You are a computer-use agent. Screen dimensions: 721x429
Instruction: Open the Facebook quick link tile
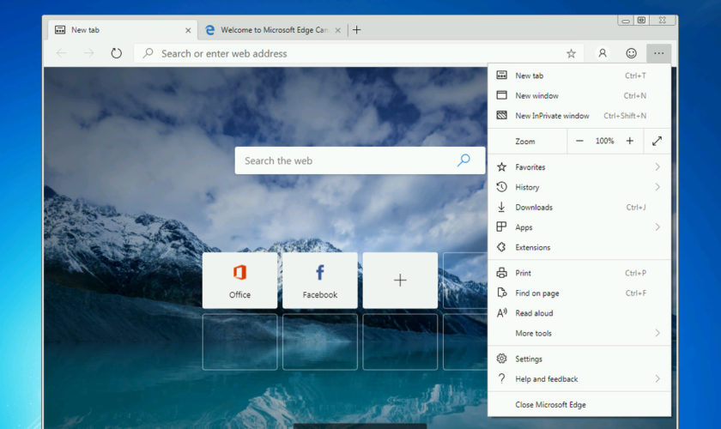click(319, 280)
